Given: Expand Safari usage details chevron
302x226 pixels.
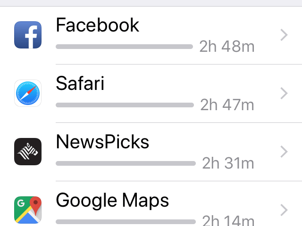Looking at the screenshot, I should click(284, 93).
